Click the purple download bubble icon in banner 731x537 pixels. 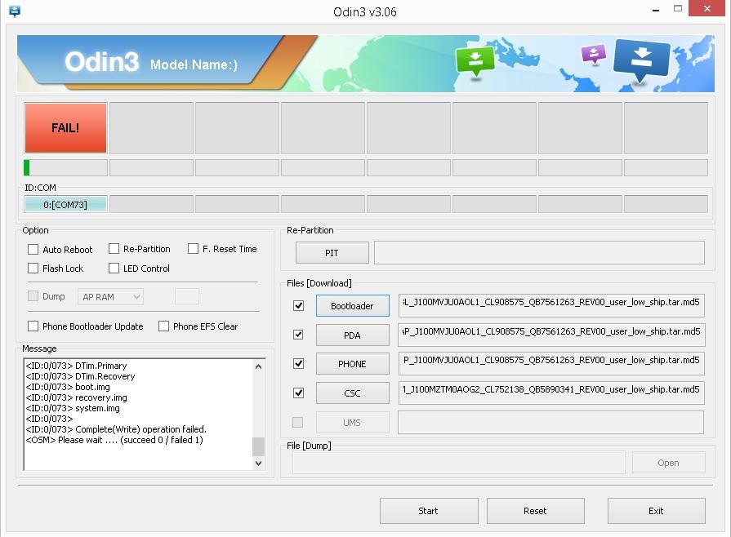[594, 54]
